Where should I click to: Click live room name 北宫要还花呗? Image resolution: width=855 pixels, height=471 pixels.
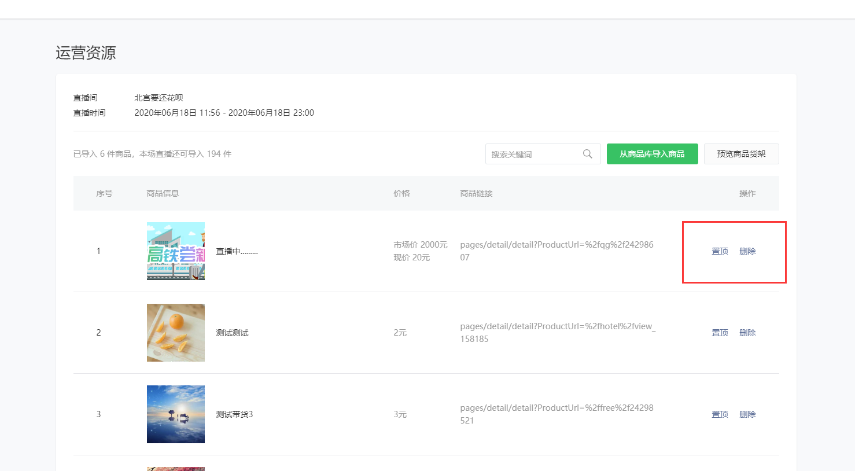pyautogui.click(x=159, y=98)
